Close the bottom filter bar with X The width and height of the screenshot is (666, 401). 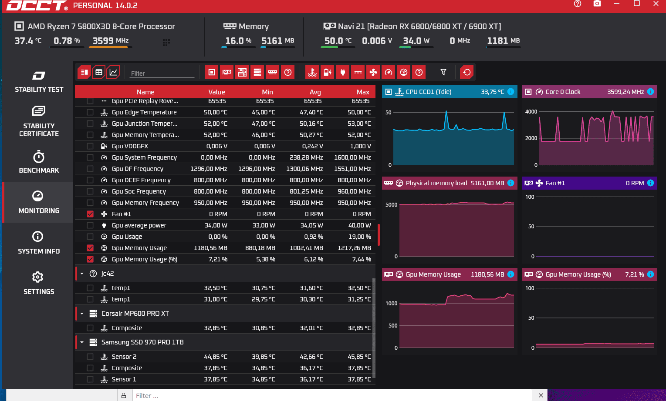(x=541, y=395)
